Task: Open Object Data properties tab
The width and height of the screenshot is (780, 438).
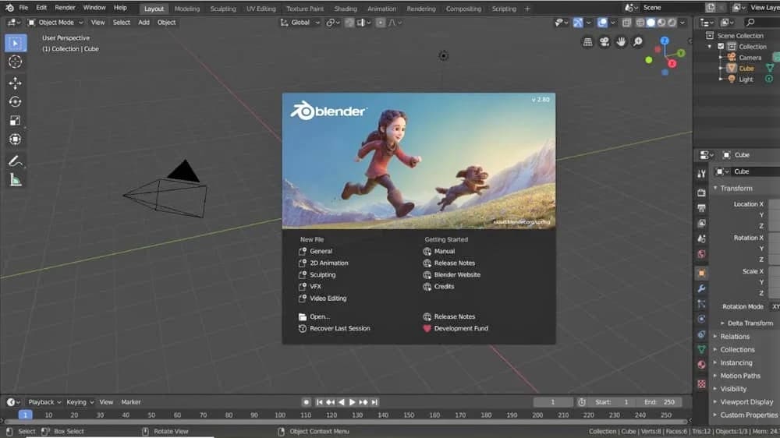Action: [x=701, y=349]
